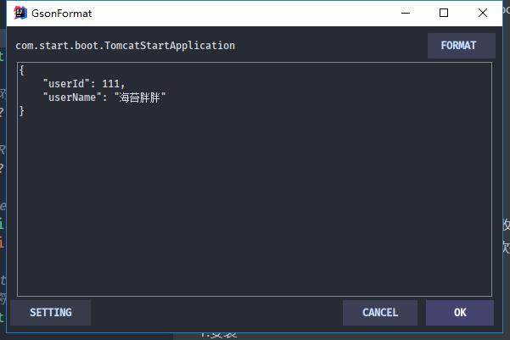
Task: Close the GsonFormat dialog with X
Action: pyautogui.click(x=483, y=13)
